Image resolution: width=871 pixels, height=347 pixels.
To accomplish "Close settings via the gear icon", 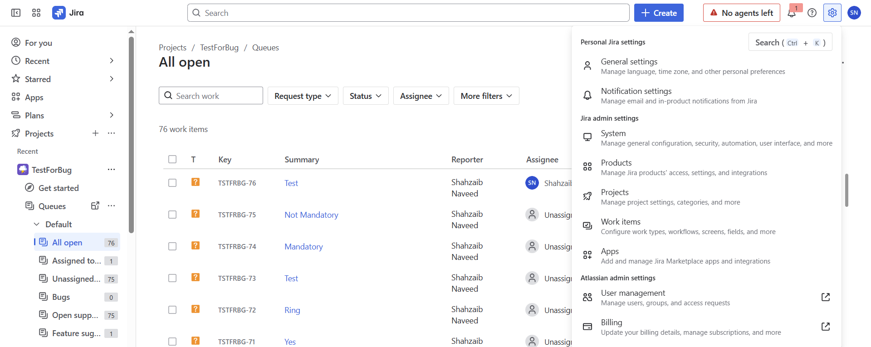I will coord(832,13).
